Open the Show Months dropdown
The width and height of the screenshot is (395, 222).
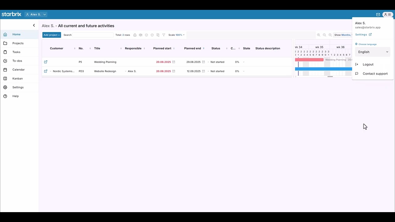pos(343,35)
